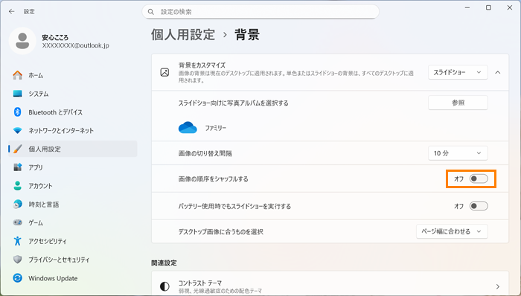Click the 画像の切り替え間隔 label
521x296 pixels.
pyautogui.click(x=205, y=153)
